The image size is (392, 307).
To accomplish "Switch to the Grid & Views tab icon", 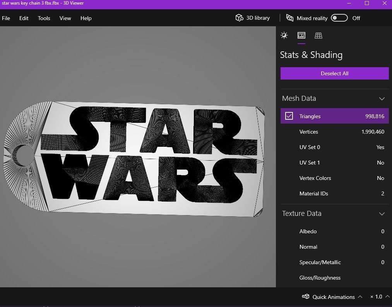I will tap(318, 36).
